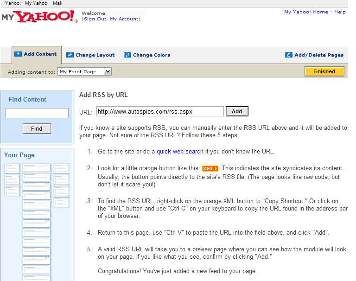Focus the Find Content search box
Viewport: 356px width, 281px height.
pos(37,113)
